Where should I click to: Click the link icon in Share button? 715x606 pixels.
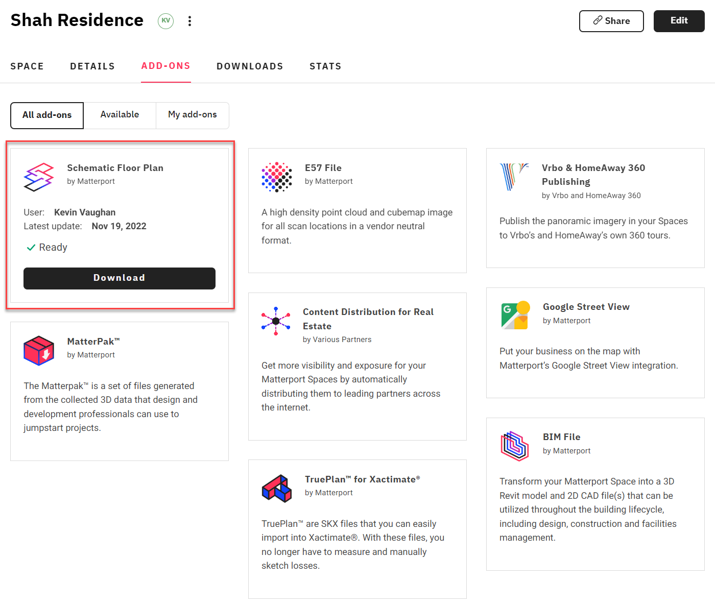[x=598, y=20]
